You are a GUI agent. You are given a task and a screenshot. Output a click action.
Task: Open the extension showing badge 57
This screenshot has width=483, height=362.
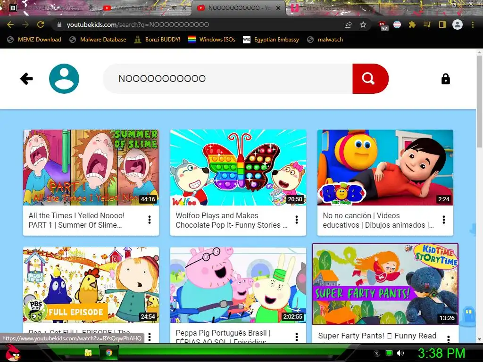coord(383,25)
